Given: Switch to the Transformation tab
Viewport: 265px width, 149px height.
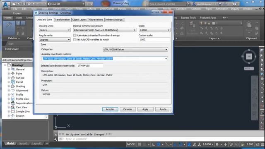Looking at the screenshot, I should click(62, 19).
